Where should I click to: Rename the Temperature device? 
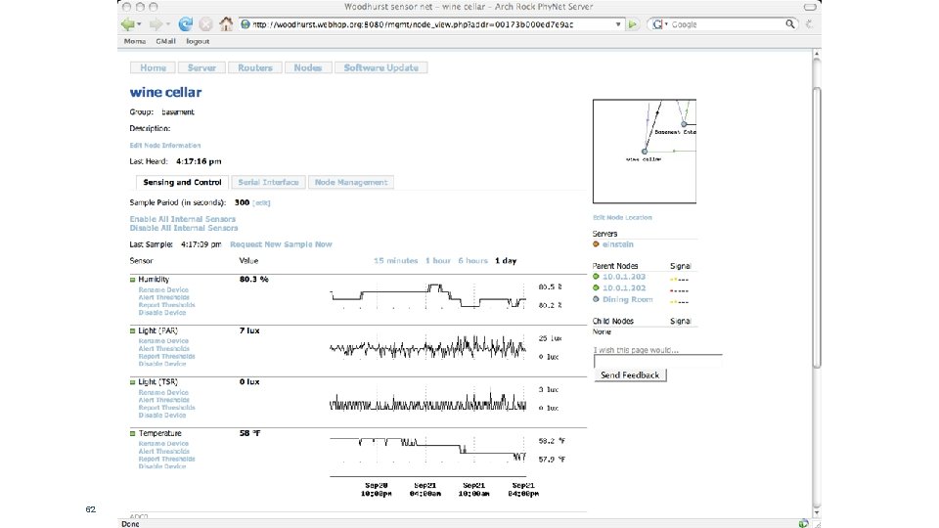tap(163, 444)
